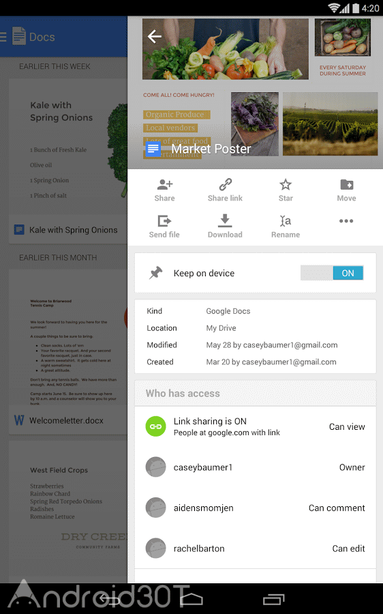Toggle the Keep on device switch
383x614 pixels.
point(332,273)
